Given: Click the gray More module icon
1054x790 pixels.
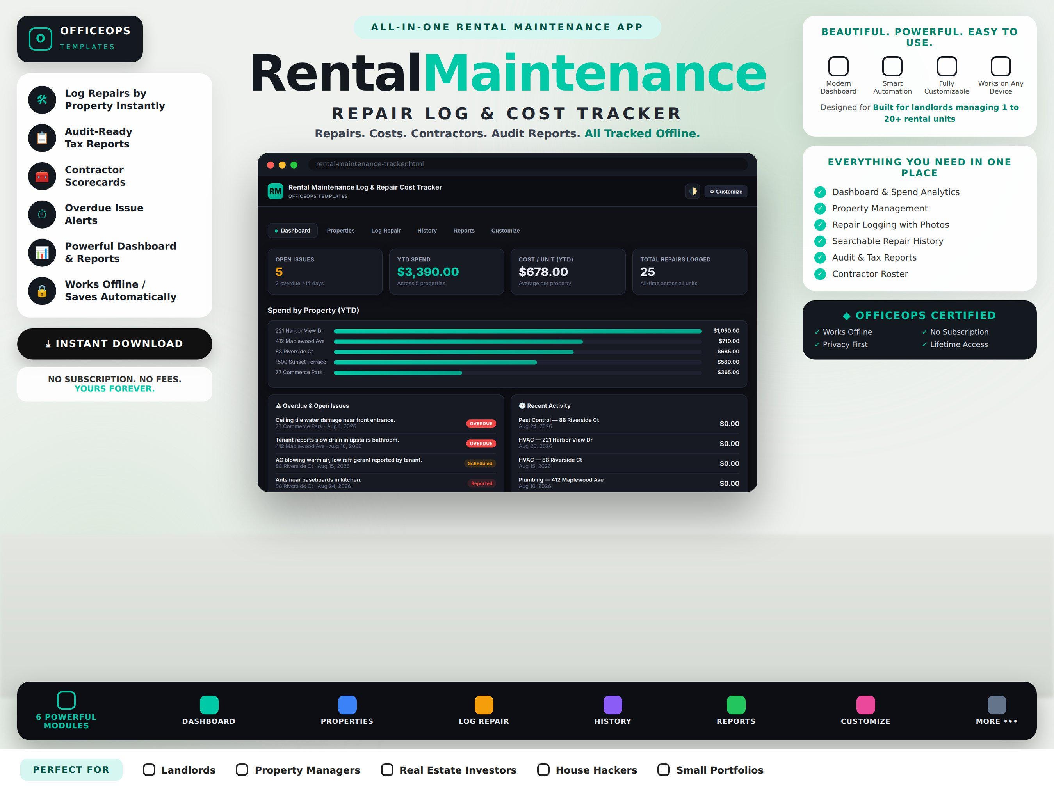Looking at the screenshot, I should tap(996, 705).
